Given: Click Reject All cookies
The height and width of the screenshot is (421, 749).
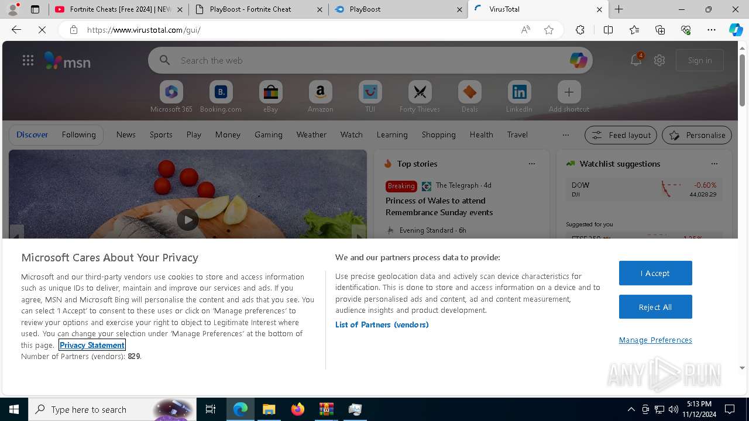Looking at the screenshot, I should click(x=655, y=307).
